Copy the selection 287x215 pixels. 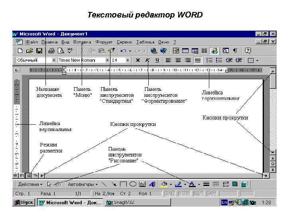click(x=92, y=51)
